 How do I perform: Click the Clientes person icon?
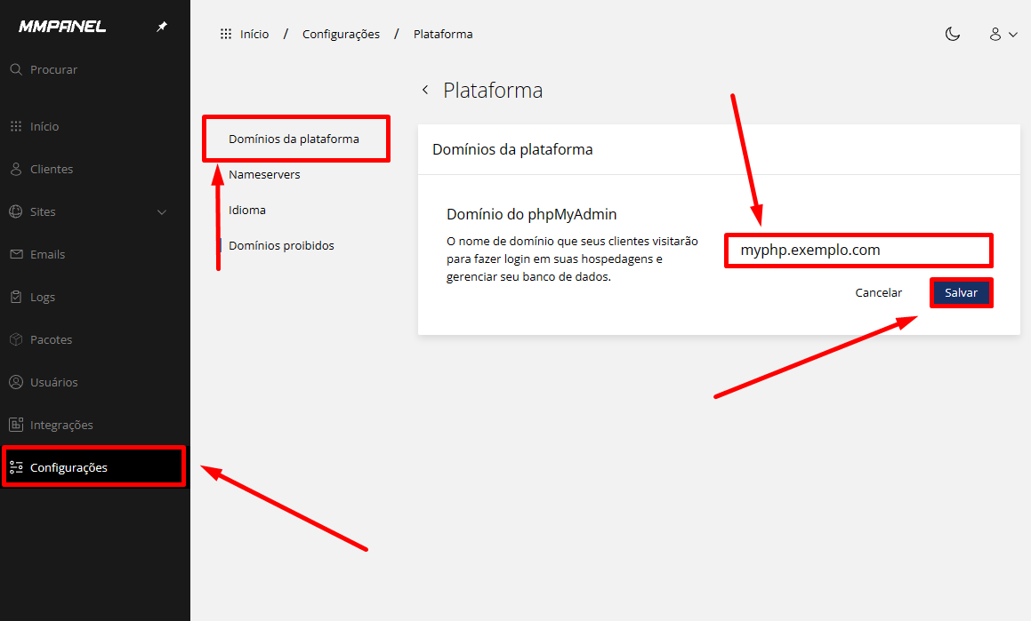pos(16,169)
